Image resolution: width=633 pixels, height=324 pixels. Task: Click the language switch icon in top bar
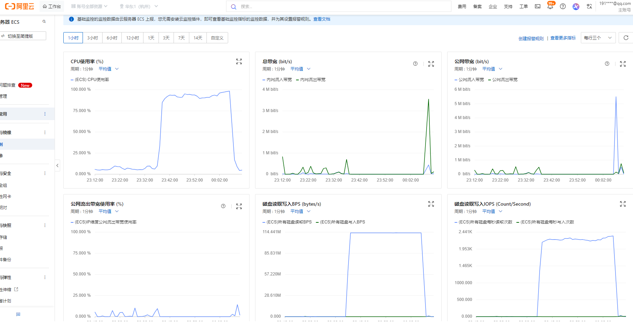[x=589, y=6]
